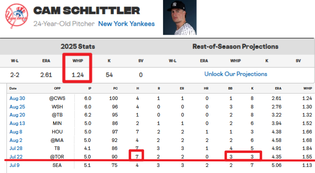Open the Aug 2 game date link

(x=16, y=140)
